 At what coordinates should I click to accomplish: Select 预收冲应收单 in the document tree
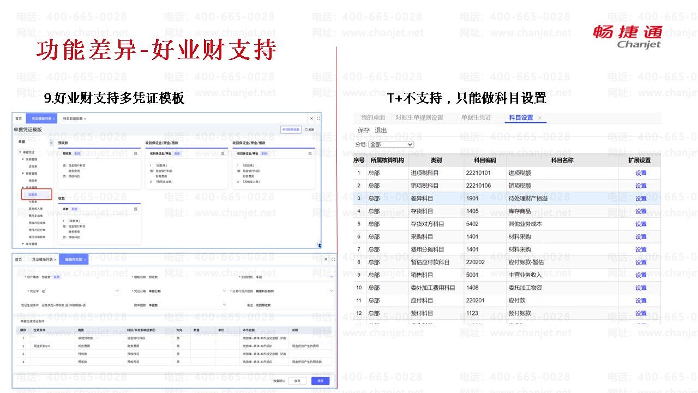click(x=37, y=223)
